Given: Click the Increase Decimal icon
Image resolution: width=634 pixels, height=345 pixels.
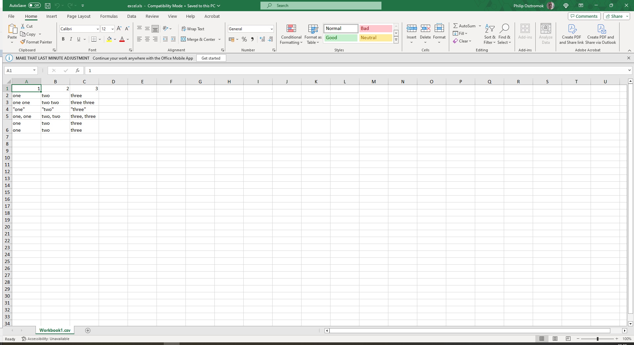Looking at the screenshot, I should [x=262, y=39].
